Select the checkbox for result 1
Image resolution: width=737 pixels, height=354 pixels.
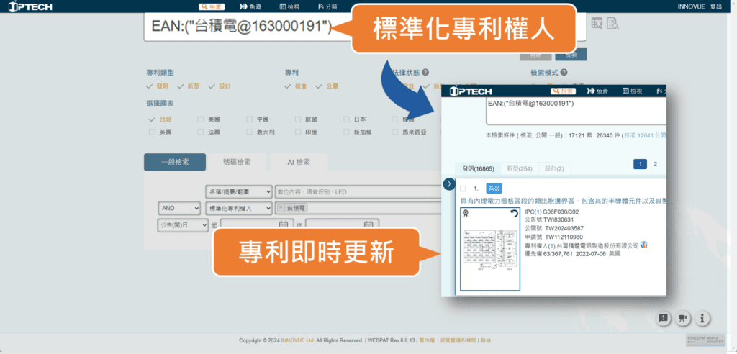[x=463, y=189]
